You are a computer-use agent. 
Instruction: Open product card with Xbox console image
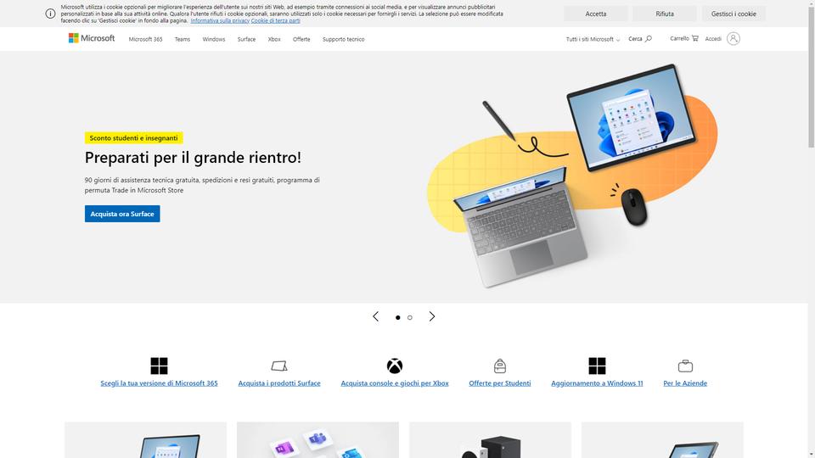tap(490, 440)
